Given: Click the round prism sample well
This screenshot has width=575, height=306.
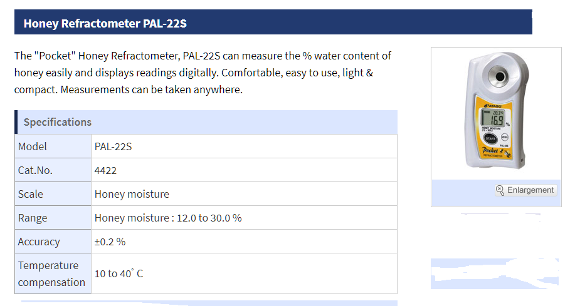Looking at the screenshot, I should 500,76.
